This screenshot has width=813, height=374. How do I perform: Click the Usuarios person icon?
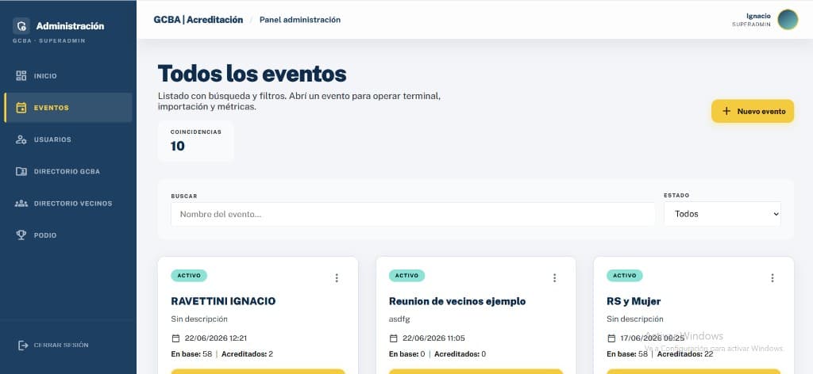pos(21,139)
